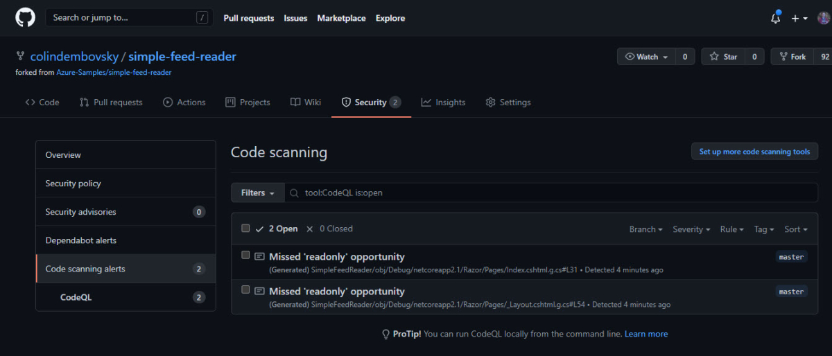This screenshot has height=356, width=832.
Task: Expand the Branch filter dropdown
Action: 645,229
